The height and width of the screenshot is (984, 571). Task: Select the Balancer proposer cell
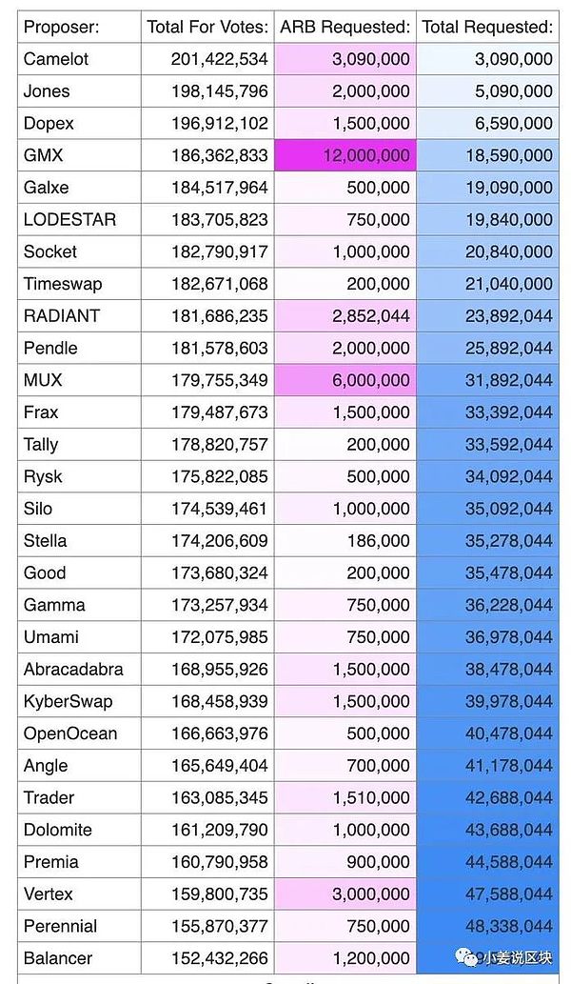60,958
